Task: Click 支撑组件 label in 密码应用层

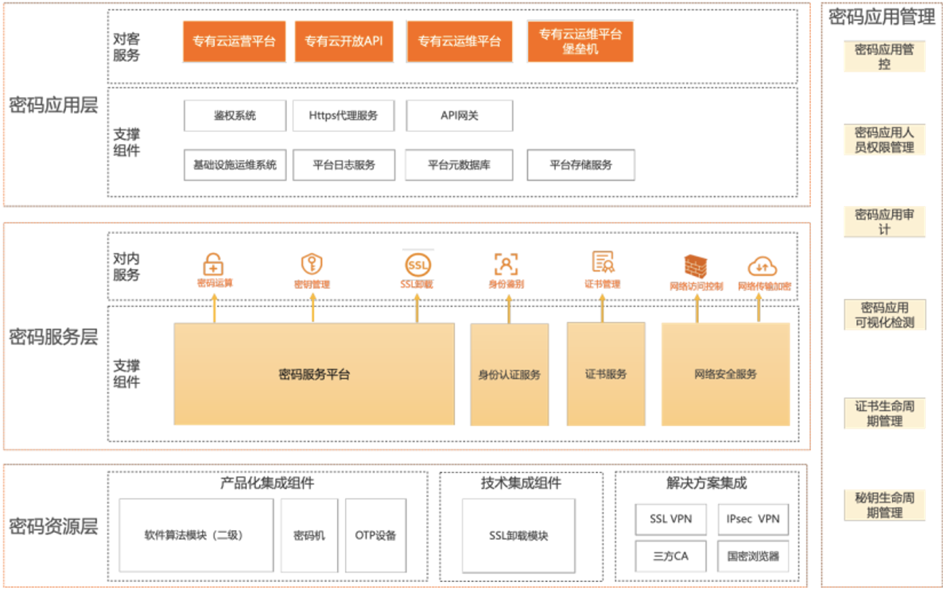Action: pos(126,142)
